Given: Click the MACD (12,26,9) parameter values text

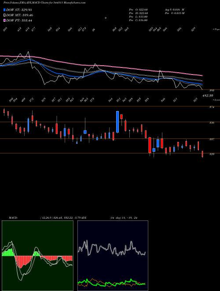Looking at the screenshot, I should (61, 218).
